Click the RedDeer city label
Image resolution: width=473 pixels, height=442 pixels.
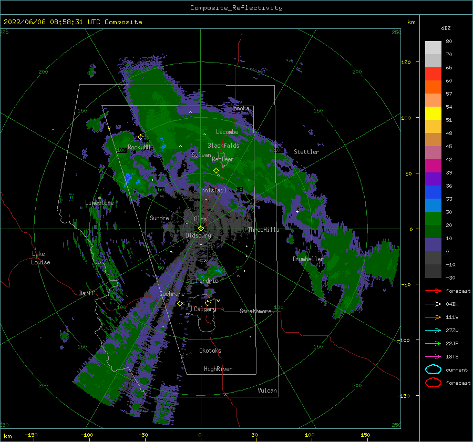tap(223, 159)
